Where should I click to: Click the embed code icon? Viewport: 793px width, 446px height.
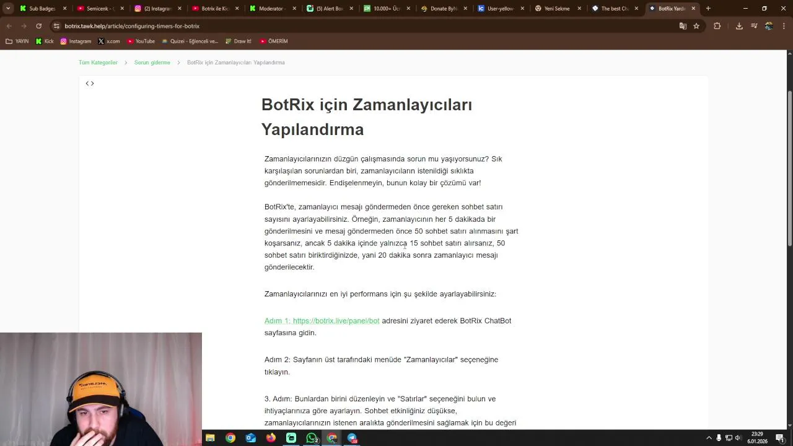(90, 84)
